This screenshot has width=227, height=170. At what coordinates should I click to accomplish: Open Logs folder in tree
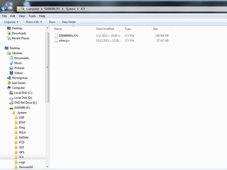pyautogui.click(x=22, y=162)
